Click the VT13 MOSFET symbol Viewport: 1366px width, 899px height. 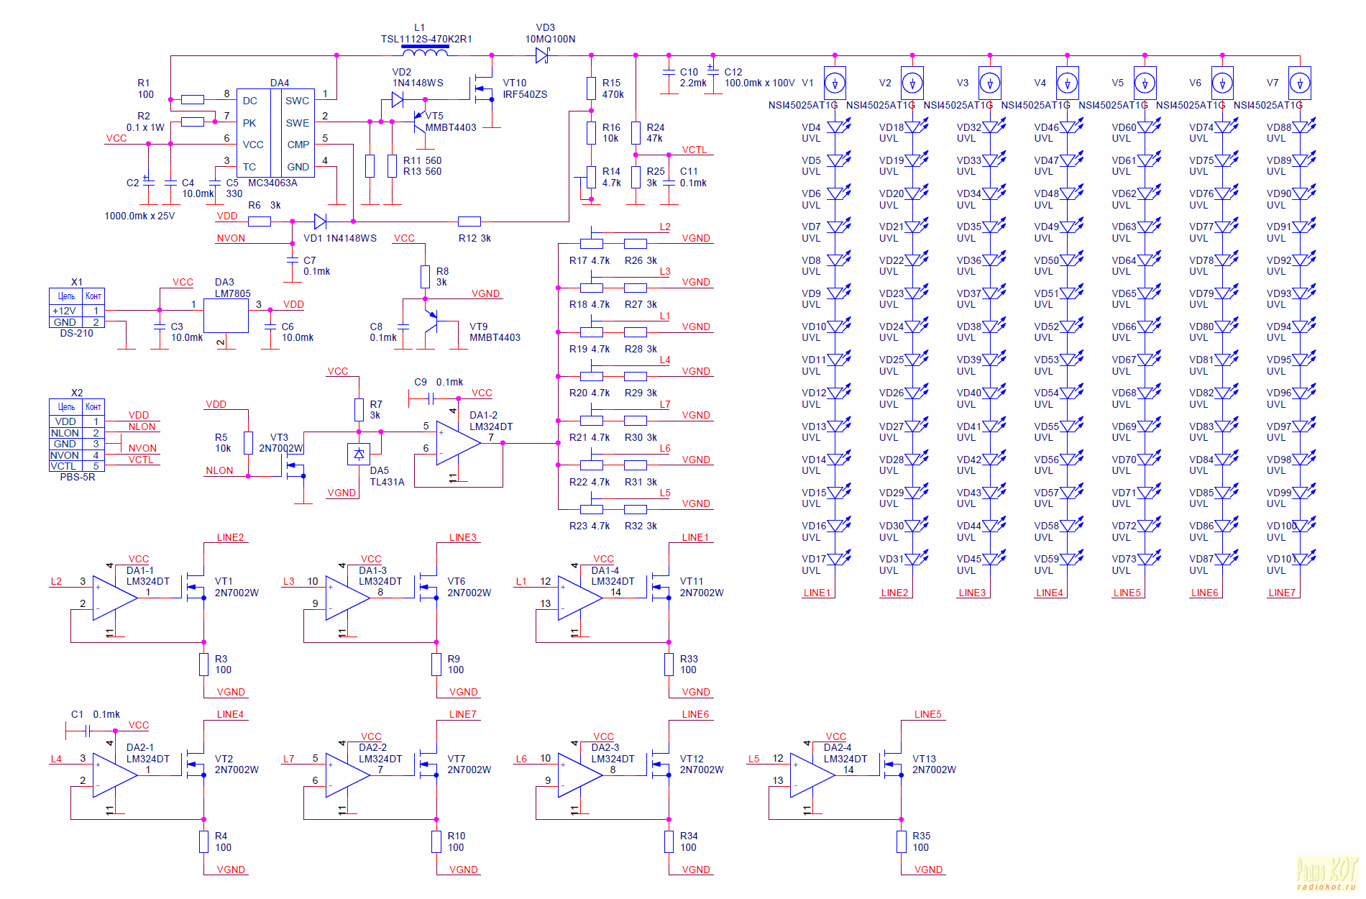(892, 765)
